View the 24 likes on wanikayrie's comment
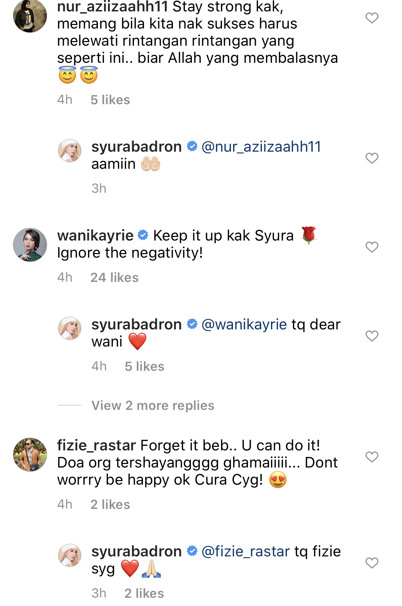 [x=114, y=277]
